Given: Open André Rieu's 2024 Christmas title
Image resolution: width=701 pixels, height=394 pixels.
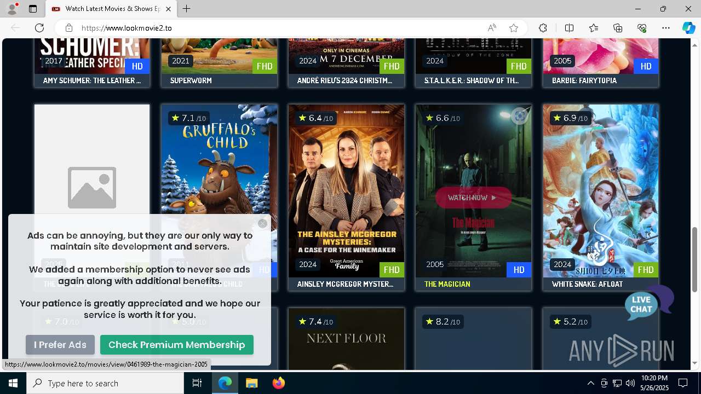Looking at the screenshot, I should [x=344, y=80].
